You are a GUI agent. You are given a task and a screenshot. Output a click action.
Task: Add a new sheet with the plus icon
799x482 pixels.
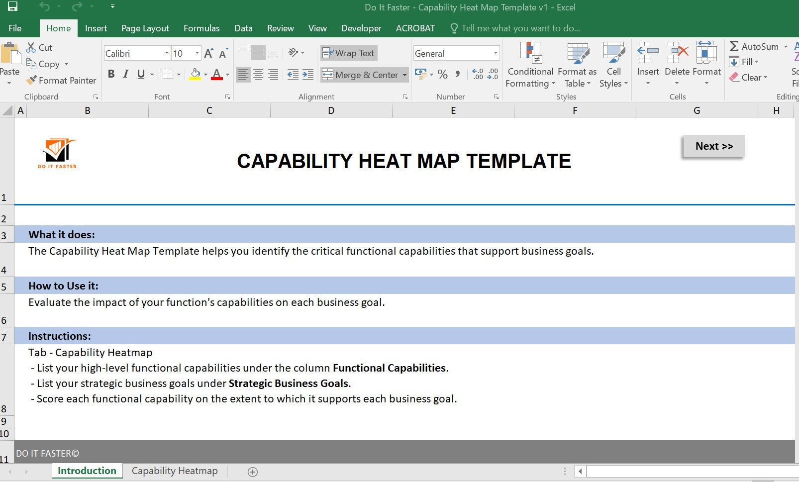253,472
